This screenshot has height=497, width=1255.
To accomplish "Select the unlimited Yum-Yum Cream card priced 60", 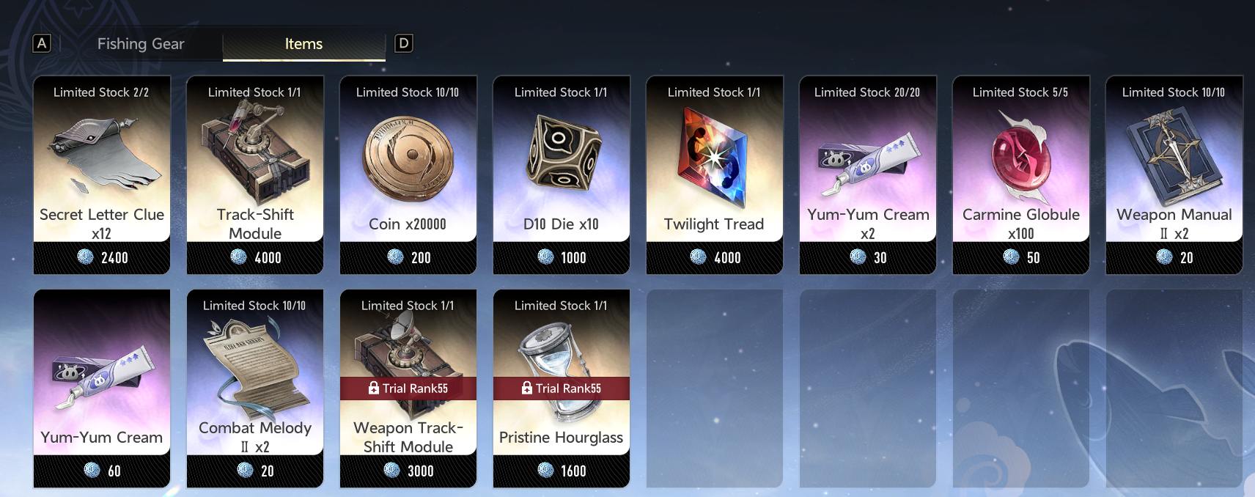I will pos(102,389).
